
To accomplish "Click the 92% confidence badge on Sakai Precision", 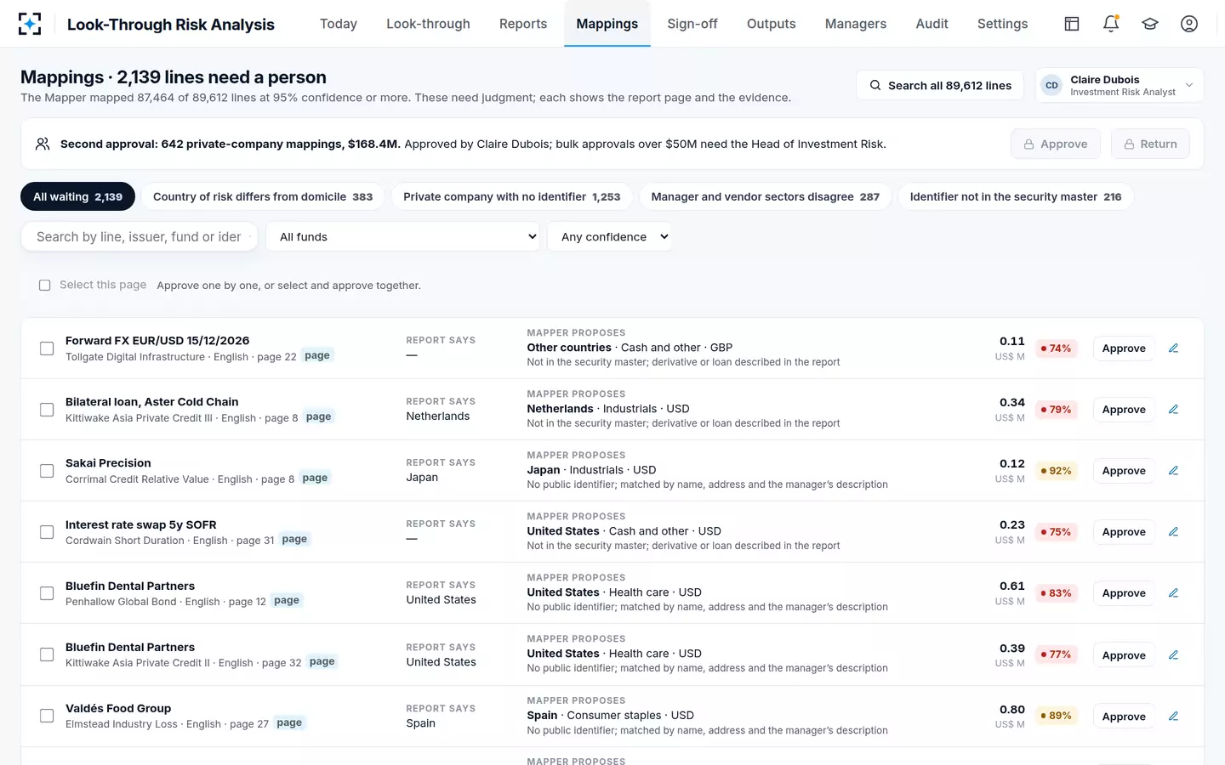I will 1056,471.
